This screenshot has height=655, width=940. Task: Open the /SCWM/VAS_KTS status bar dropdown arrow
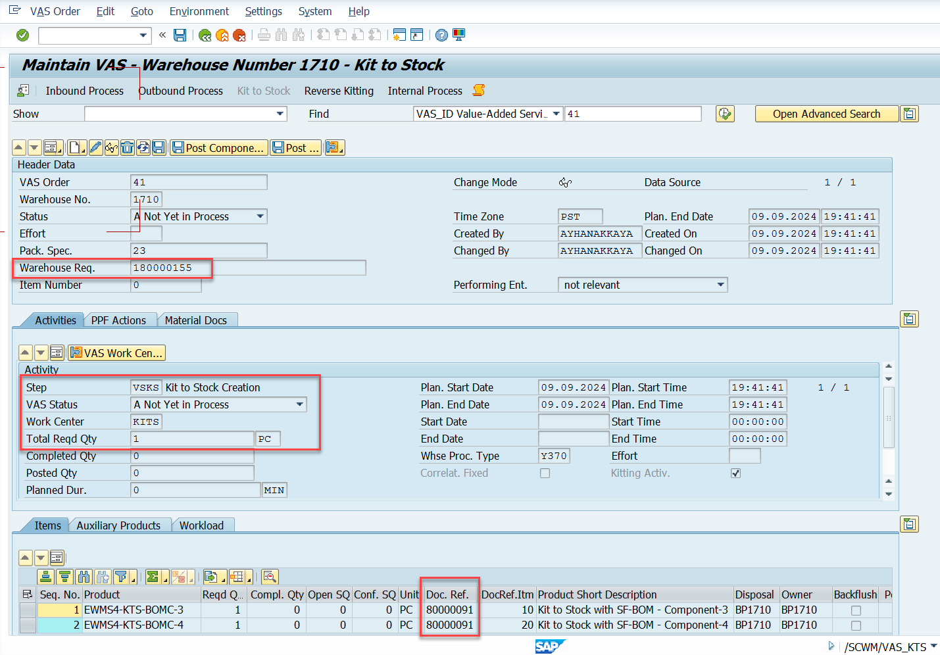tap(933, 646)
